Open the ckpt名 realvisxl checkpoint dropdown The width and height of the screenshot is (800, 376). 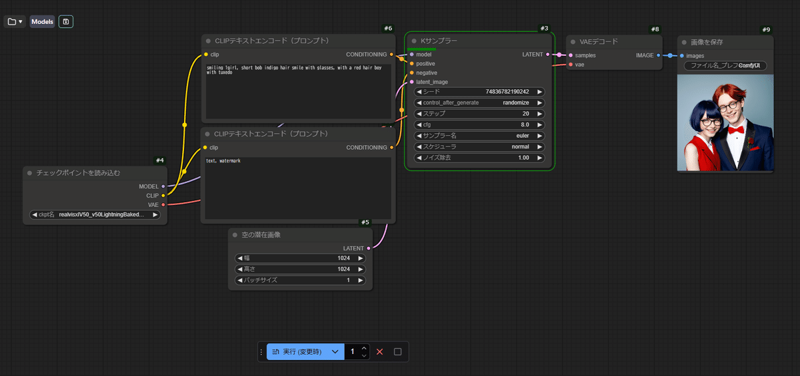(x=95, y=215)
